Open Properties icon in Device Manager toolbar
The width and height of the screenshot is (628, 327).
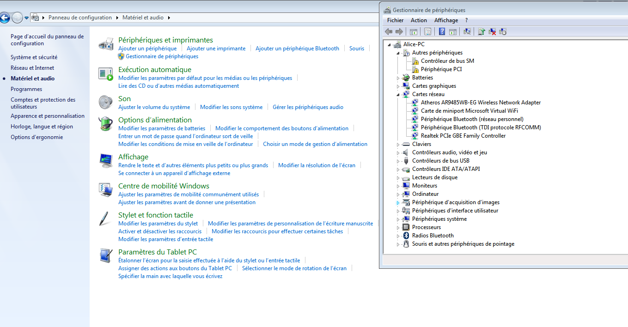pyautogui.click(x=427, y=31)
